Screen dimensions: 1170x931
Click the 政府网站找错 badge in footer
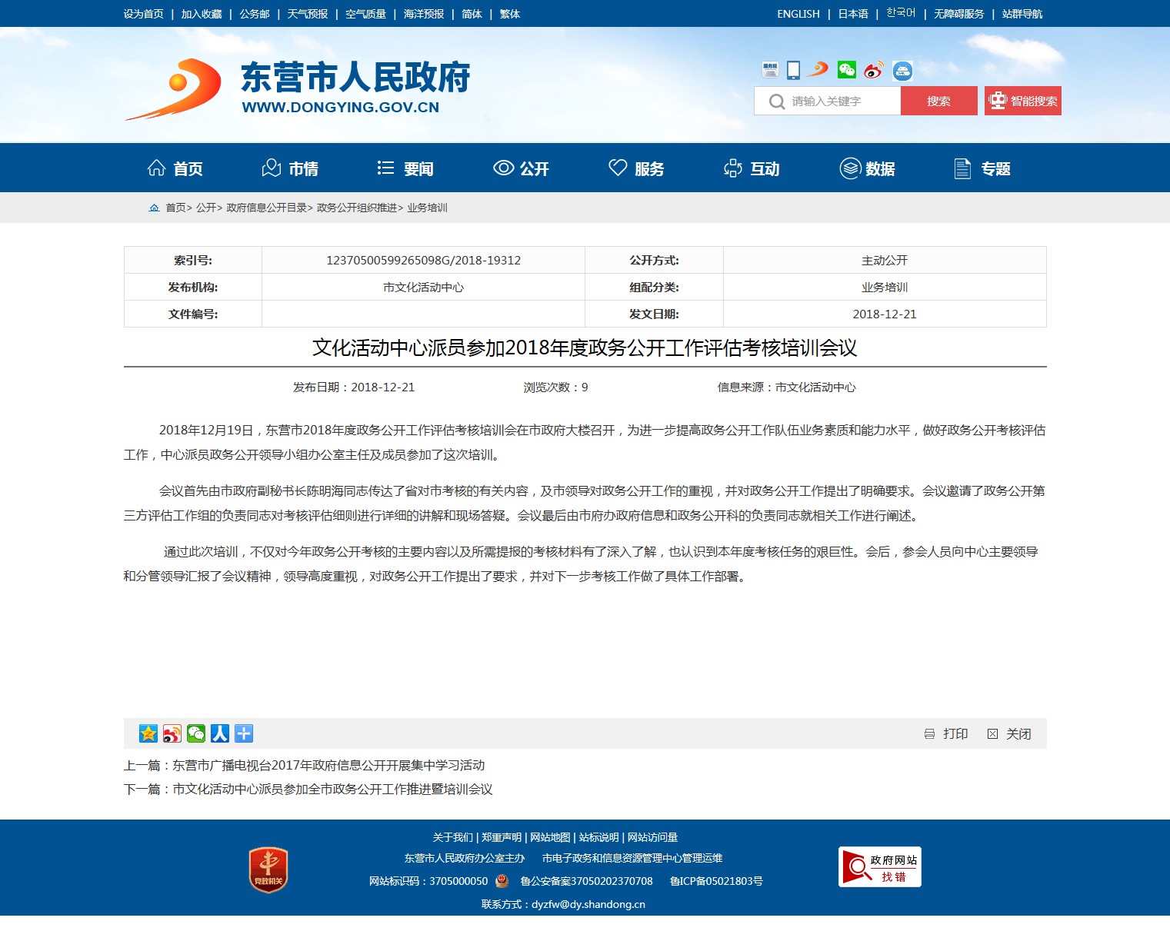click(879, 867)
